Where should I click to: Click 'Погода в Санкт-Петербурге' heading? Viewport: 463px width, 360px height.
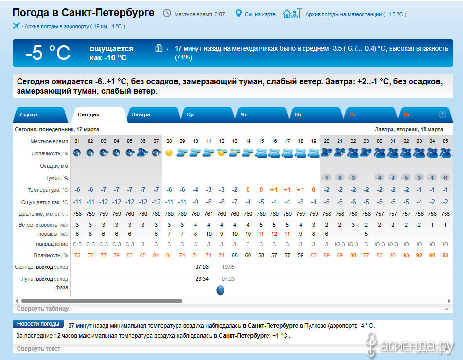tap(83, 13)
